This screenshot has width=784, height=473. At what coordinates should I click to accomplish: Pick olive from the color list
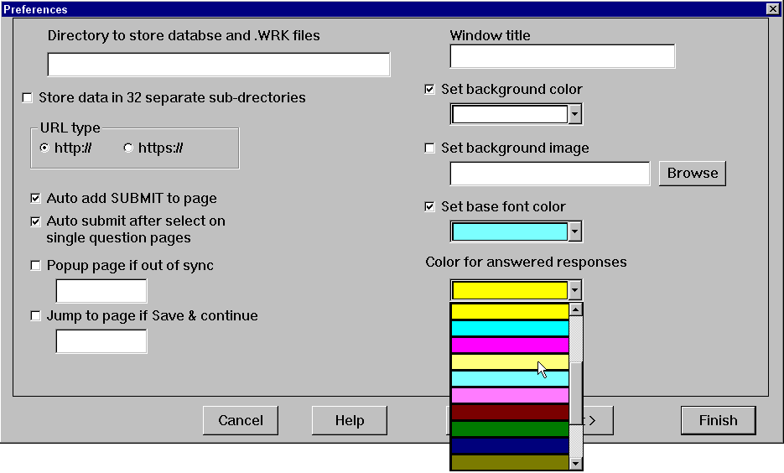[x=510, y=462]
